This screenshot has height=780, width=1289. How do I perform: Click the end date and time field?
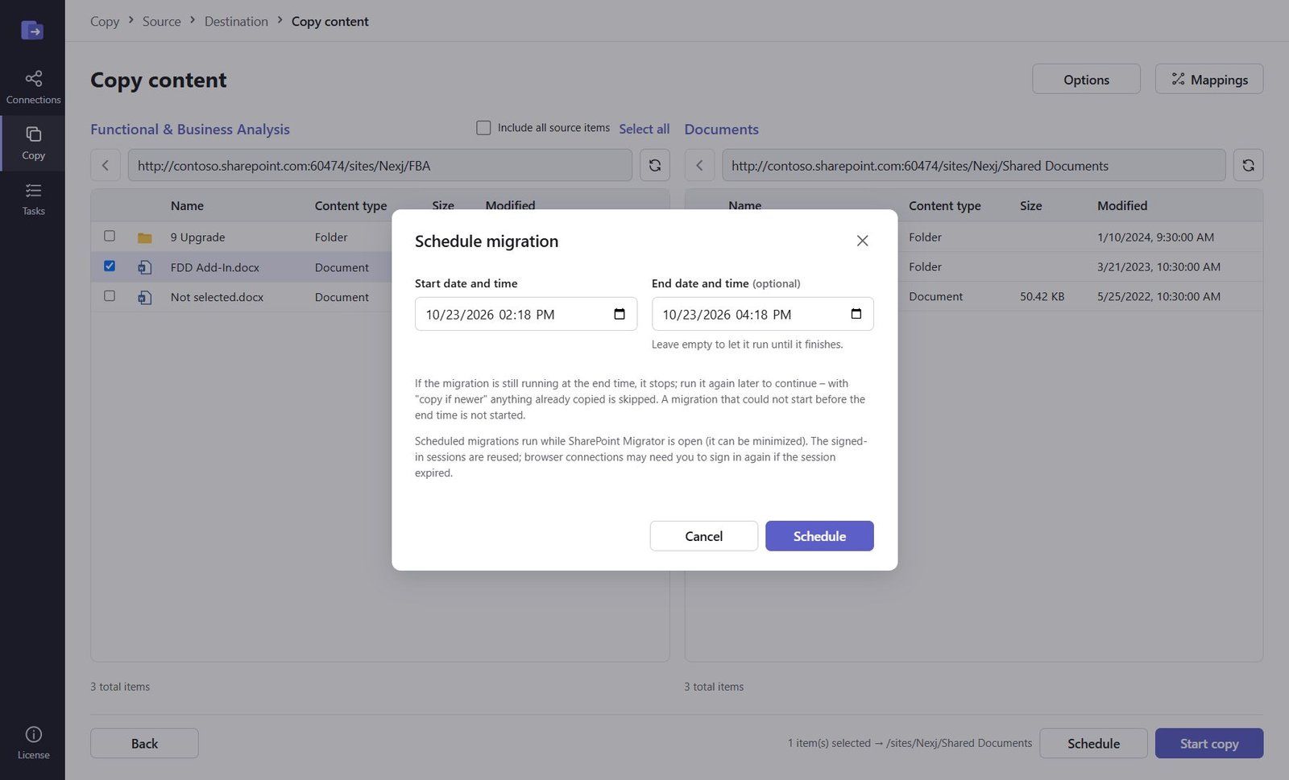(x=762, y=314)
